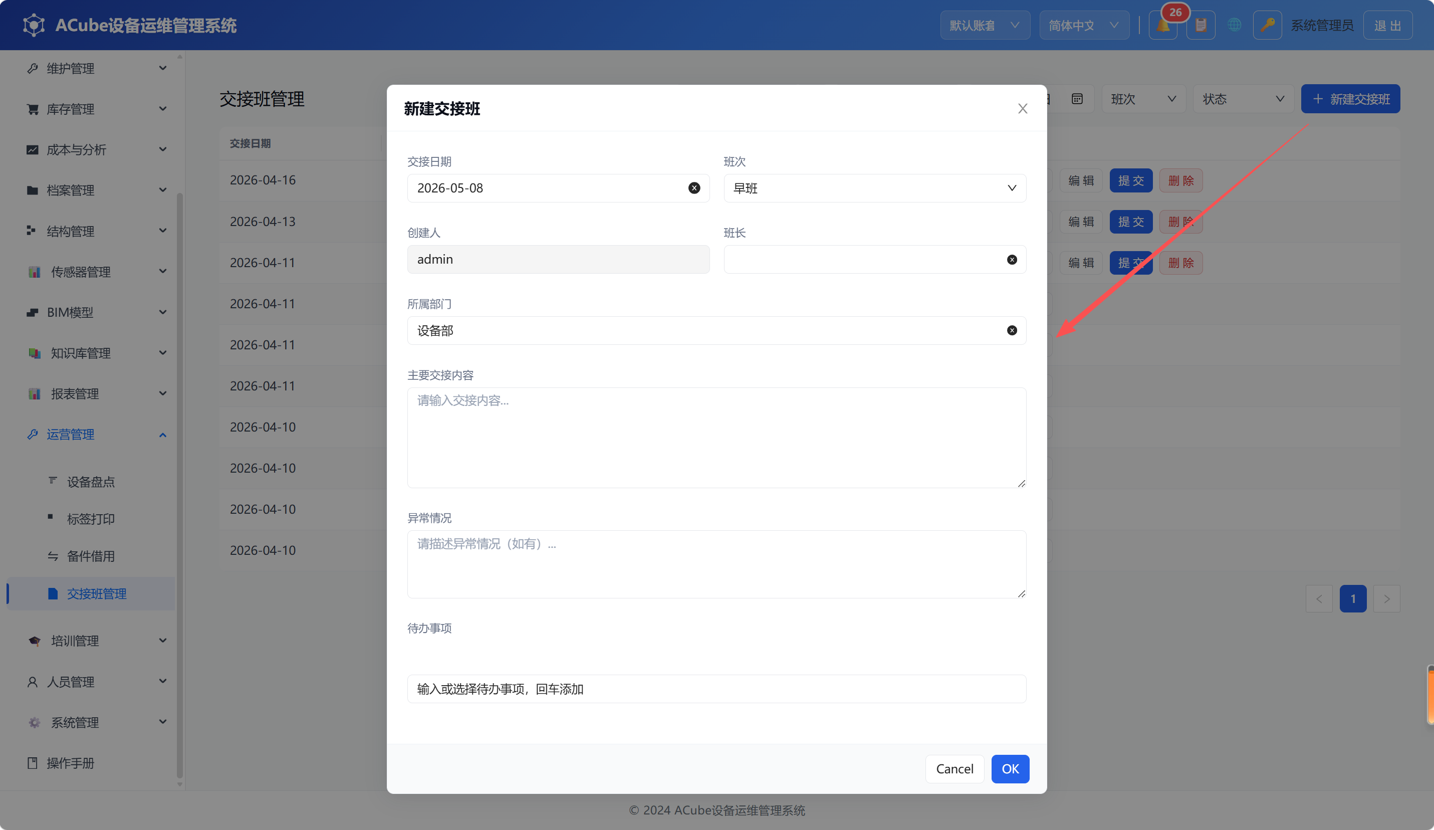1434x830 pixels.
Task: Open calendar icon in background filter bar
Action: pos(1077,99)
